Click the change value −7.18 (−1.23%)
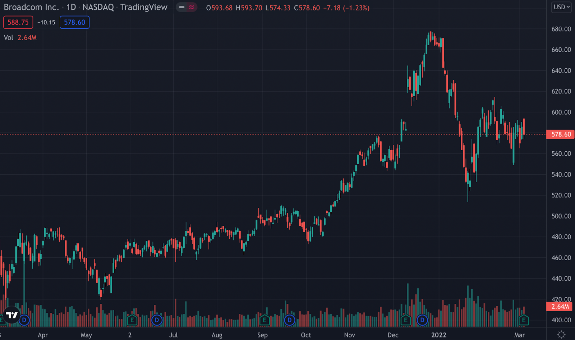Image resolution: width=575 pixels, height=340 pixels. pos(346,8)
